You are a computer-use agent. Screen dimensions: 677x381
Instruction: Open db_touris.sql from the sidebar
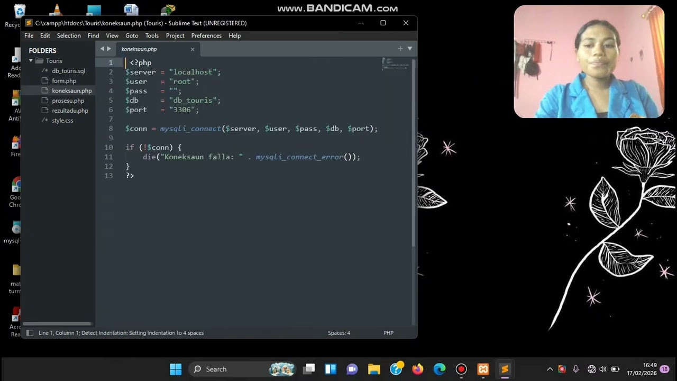(68, 71)
